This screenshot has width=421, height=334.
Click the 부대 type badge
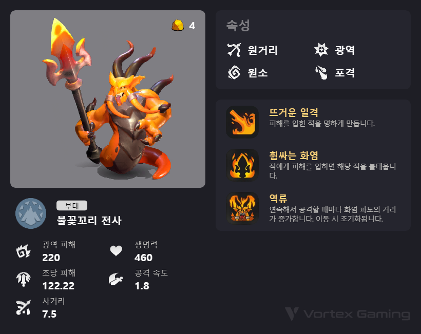[72, 206]
